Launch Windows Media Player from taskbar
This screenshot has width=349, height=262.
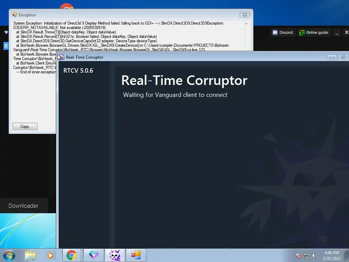click(51, 255)
